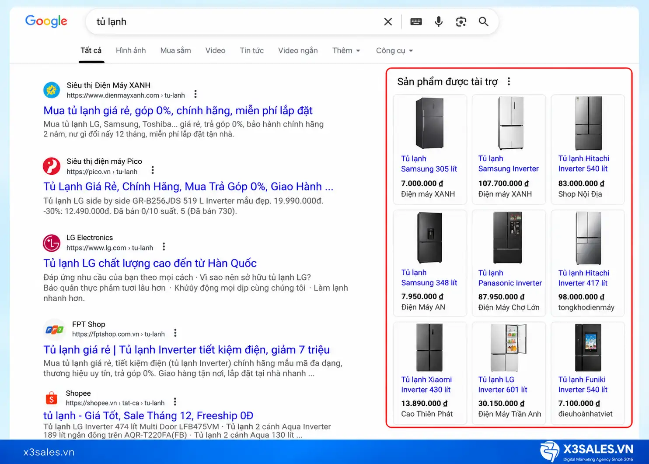Click Xiaomi Inverter 430 lít image
Viewport: 649px width, 464px height.
tap(429, 348)
